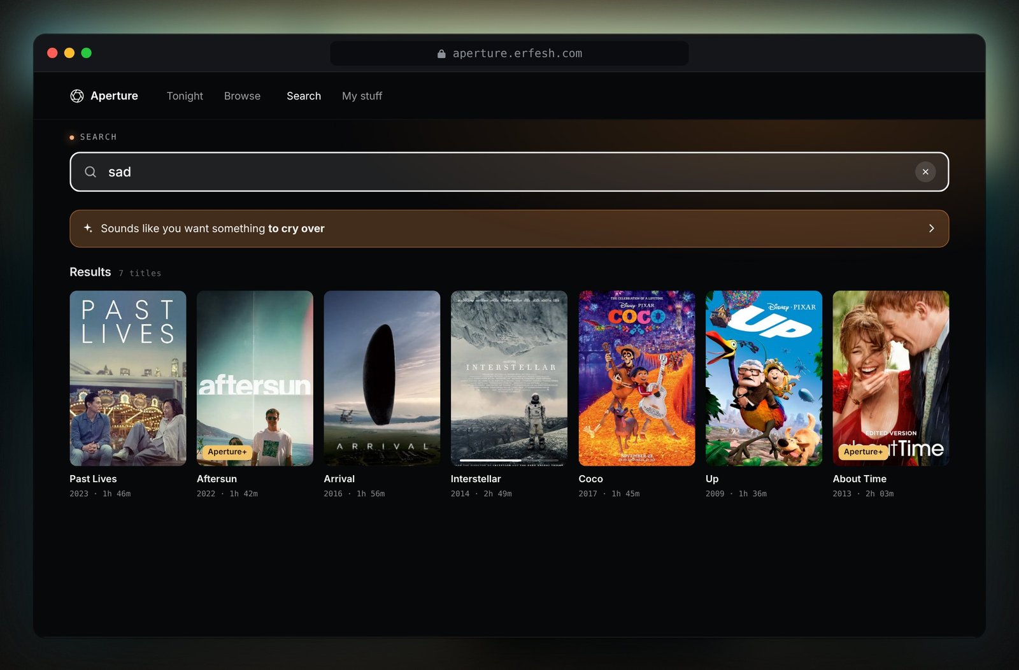The height and width of the screenshot is (670, 1019).
Task: Click the Aperture brand name link
Action: [x=114, y=96]
